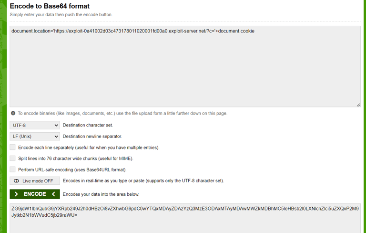The width and height of the screenshot is (366, 233).
Task: Click the info icon below the input box
Action: [13, 113]
